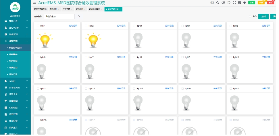Open 控制记录 link for light15
The height and width of the screenshot is (136, 279).
[266, 88]
